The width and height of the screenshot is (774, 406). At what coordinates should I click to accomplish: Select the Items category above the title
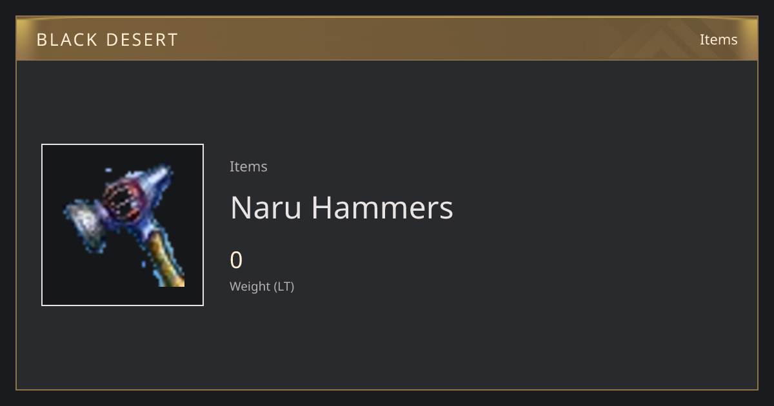point(248,166)
